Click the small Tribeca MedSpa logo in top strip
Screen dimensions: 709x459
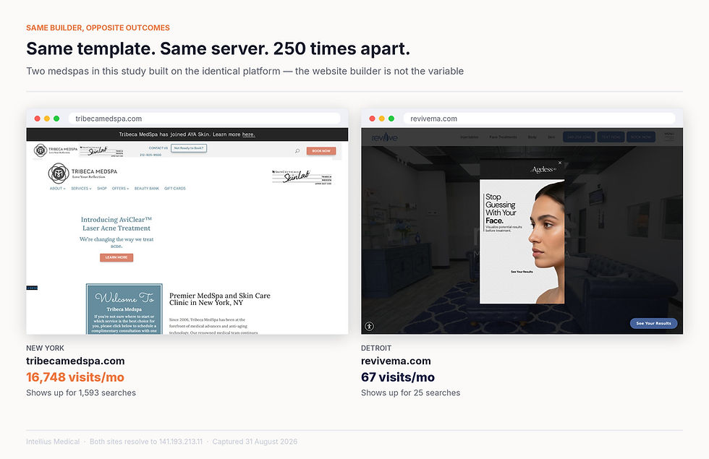pos(56,150)
